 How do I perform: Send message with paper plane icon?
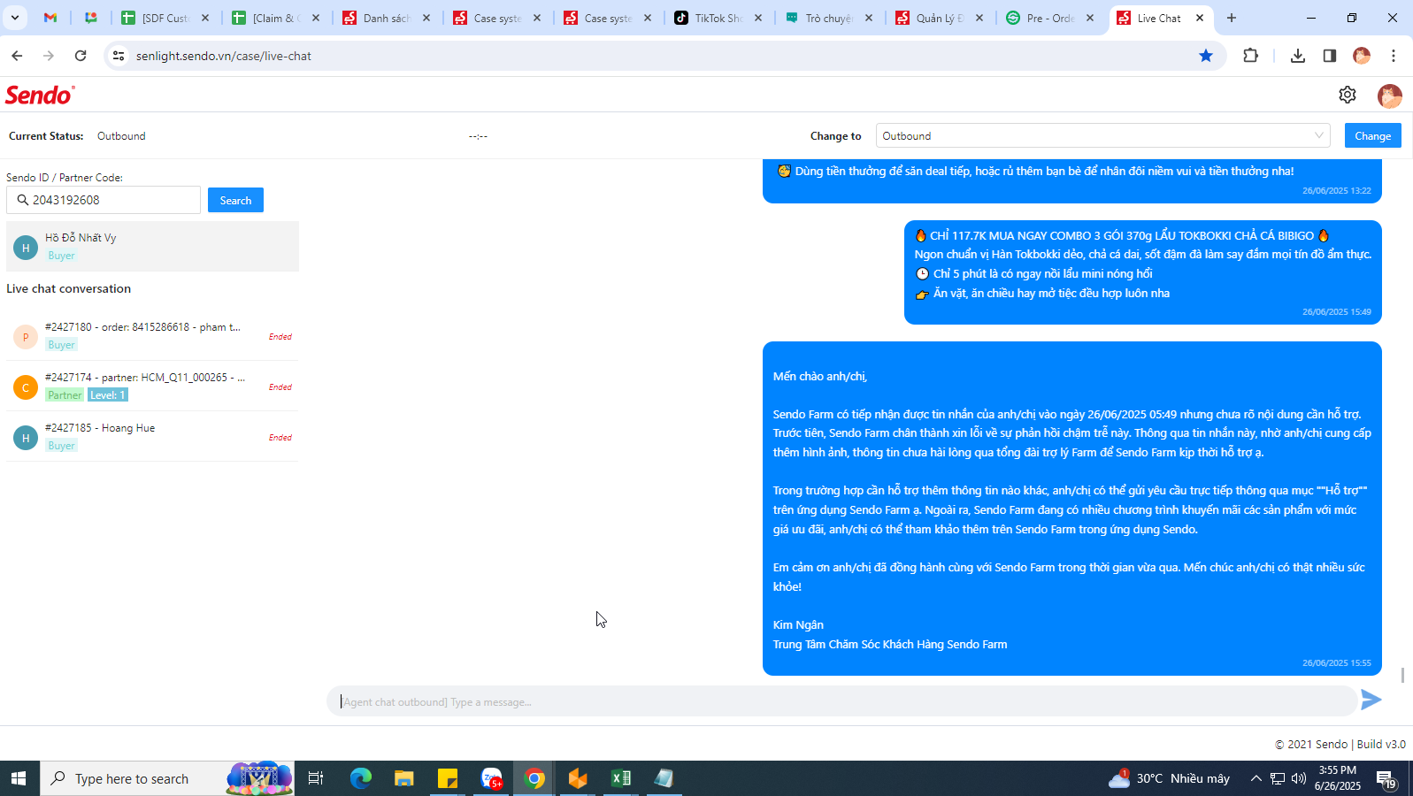tap(1371, 700)
